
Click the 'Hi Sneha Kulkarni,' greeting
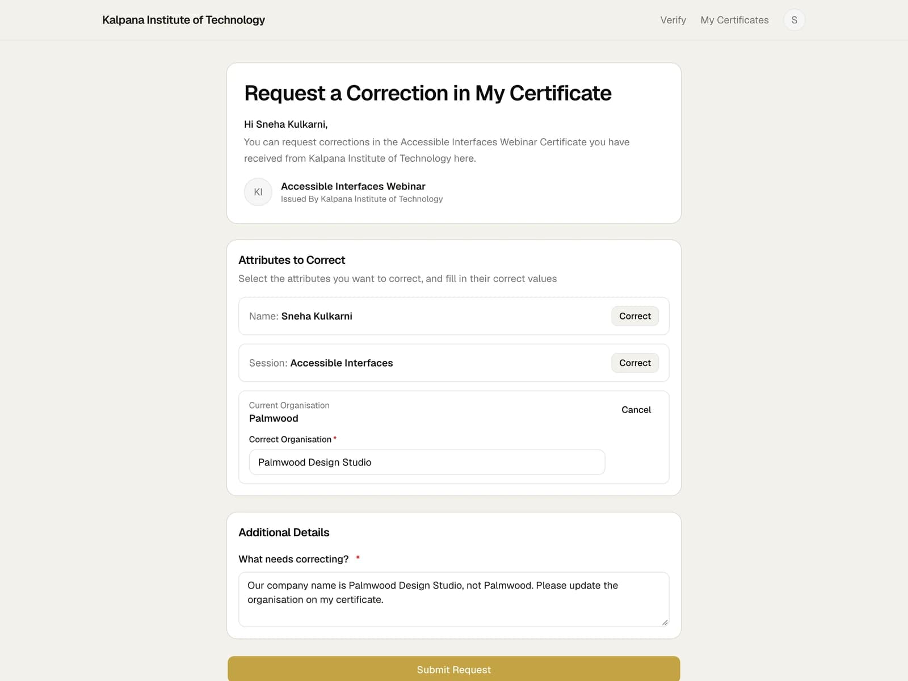click(285, 124)
